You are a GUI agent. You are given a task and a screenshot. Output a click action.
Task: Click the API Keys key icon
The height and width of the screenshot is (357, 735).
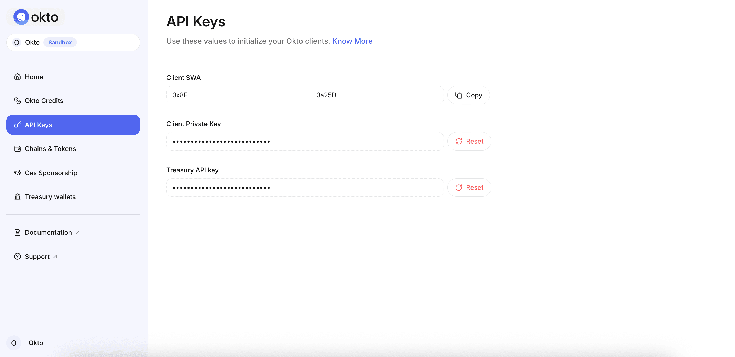(17, 125)
